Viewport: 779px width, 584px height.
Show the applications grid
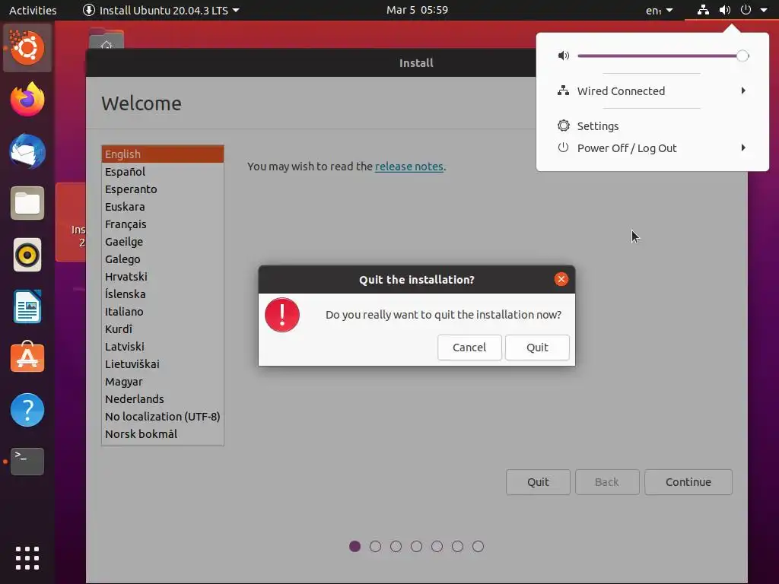[27, 558]
